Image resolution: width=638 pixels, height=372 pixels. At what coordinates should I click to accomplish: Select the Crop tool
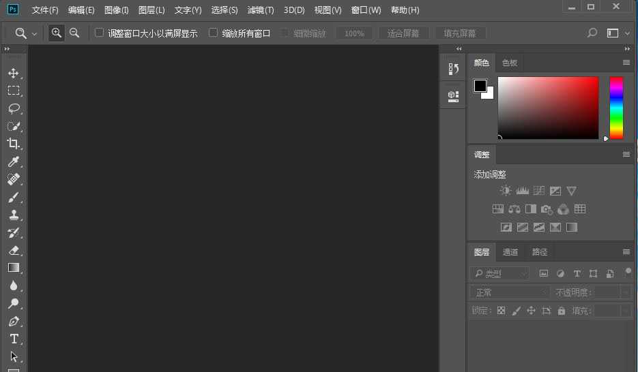[13, 144]
